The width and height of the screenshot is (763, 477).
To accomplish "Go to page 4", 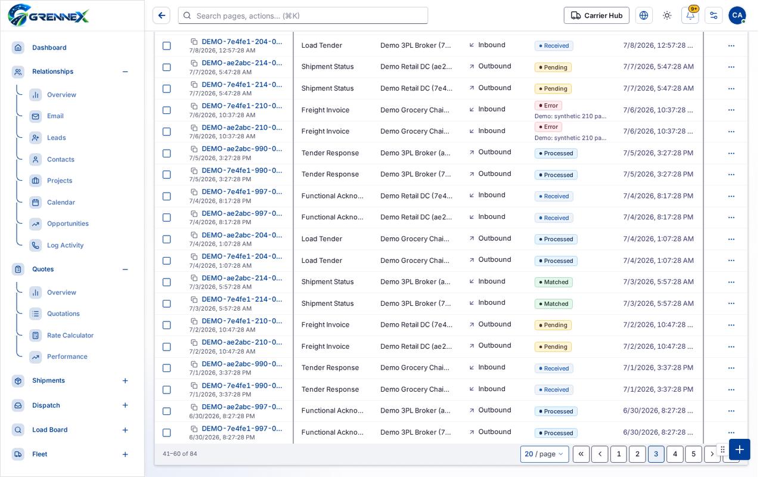I will pos(675,454).
